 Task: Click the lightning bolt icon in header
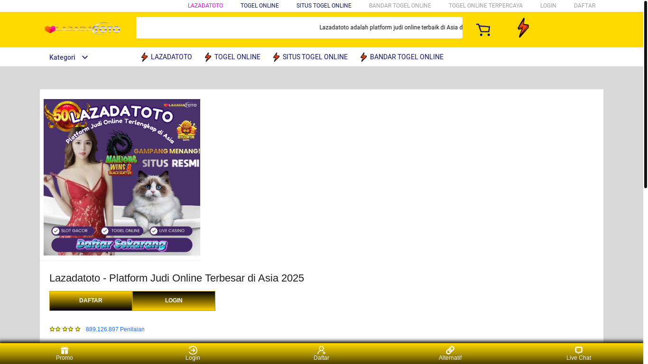(x=523, y=28)
